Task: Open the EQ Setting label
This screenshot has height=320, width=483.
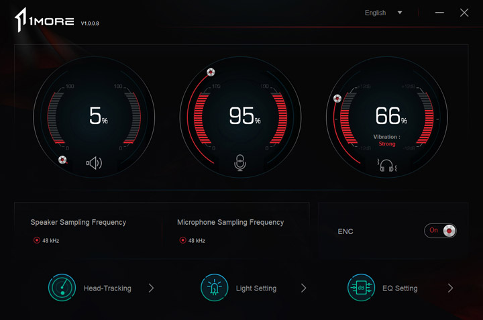Action: click(400, 288)
